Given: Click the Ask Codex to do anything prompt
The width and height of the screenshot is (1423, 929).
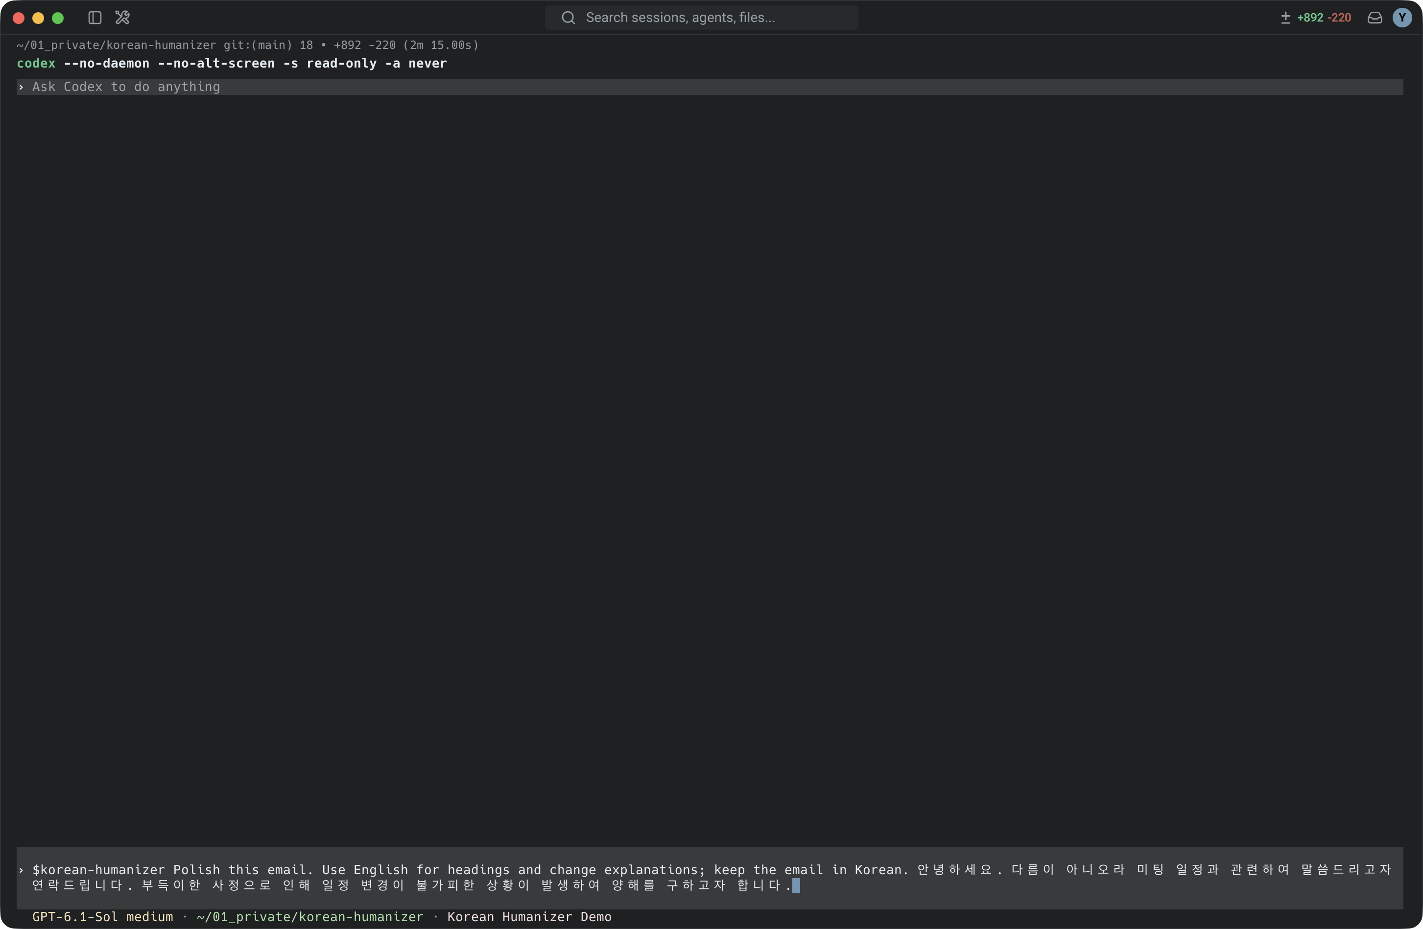Looking at the screenshot, I should click(710, 87).
